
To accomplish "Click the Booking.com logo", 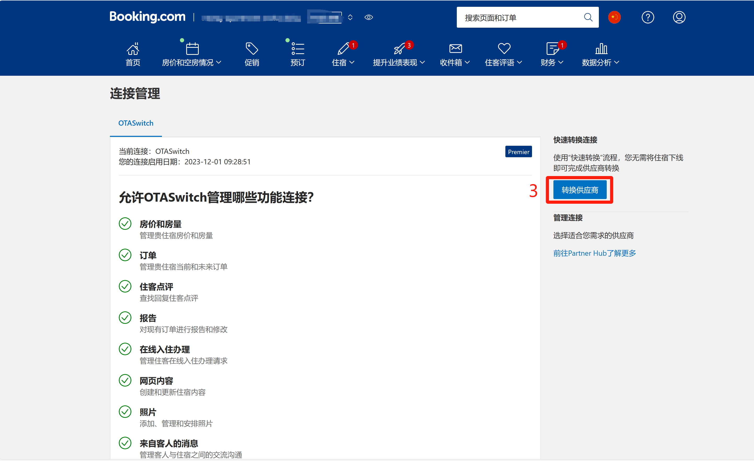I will click(148, 17).
